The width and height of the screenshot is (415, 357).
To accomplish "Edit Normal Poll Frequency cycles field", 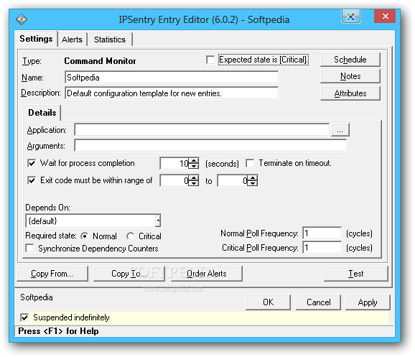I will [x=322, y=233].
